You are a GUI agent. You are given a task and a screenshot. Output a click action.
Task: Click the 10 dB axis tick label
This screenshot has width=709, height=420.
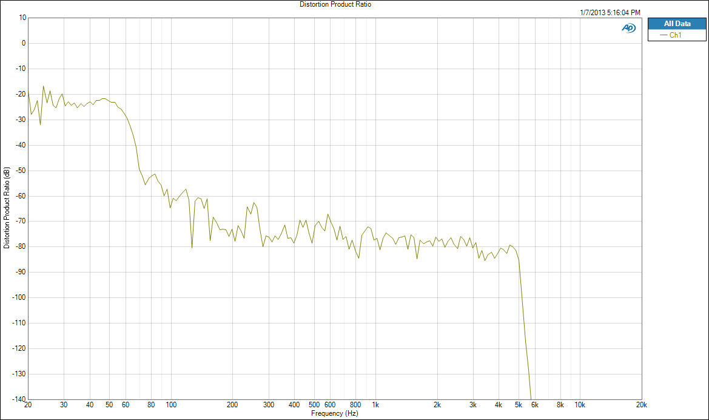tap(22, 18)
